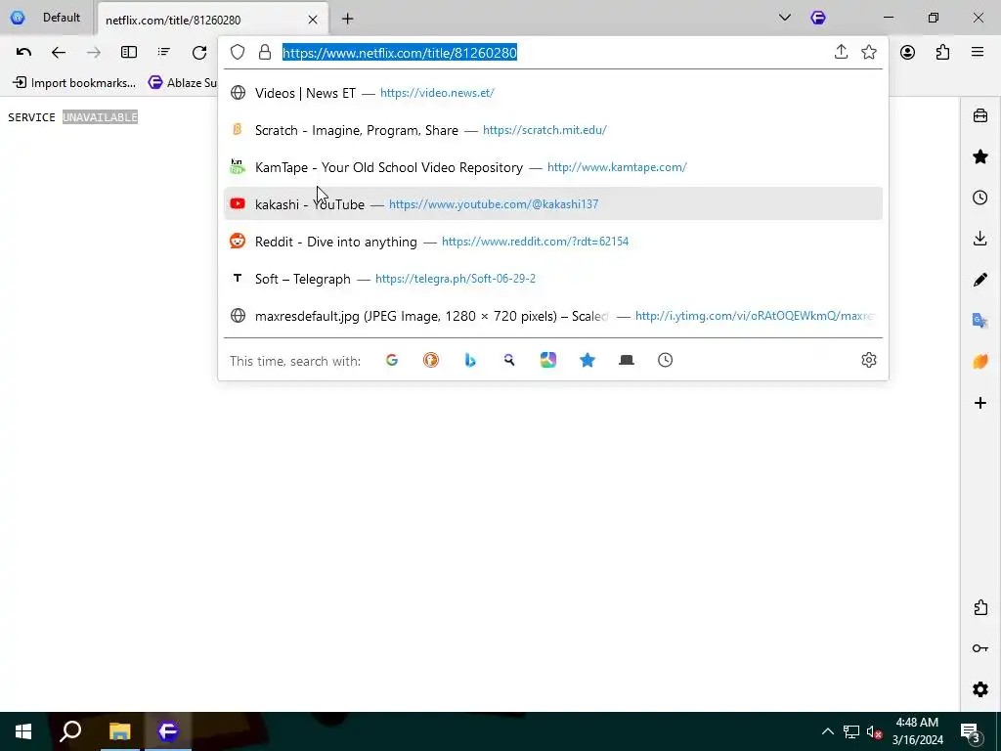Click the tracking protection shield icon

pos(238,53)
